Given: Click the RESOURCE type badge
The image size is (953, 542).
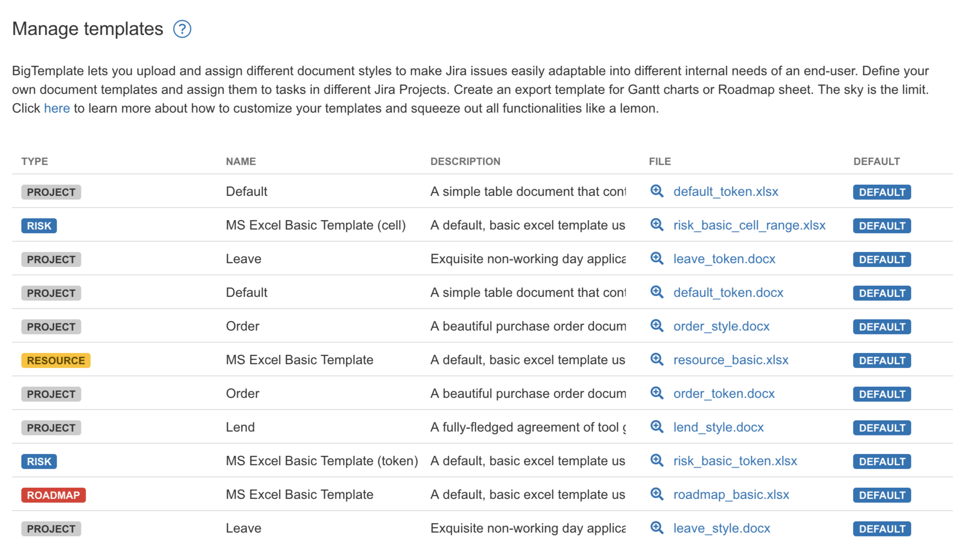Looking at the screenshot, I should coord(56,361).
